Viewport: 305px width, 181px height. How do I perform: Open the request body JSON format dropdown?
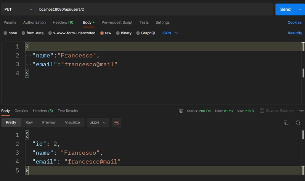[170, 33]
